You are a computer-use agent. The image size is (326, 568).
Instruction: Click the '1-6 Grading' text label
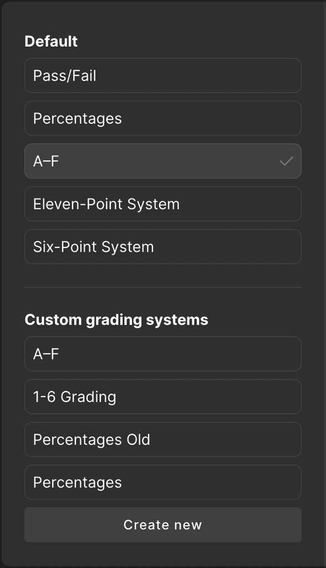[75, 397]
